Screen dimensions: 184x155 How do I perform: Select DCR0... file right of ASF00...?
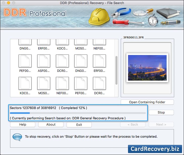pyautogui.click(x=62, y=61)
